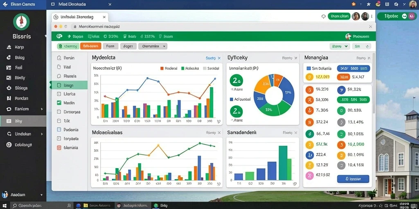419x209 pixels.
Task: Open the Olemanles dropdown
Action: (x=153, y=46)
